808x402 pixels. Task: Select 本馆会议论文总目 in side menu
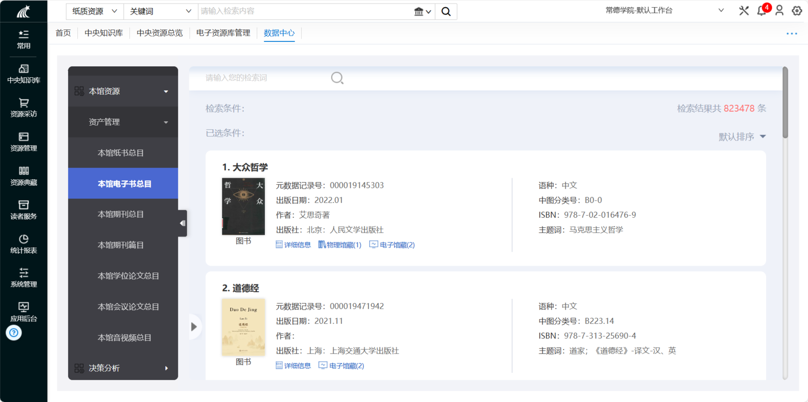(x=123, y=307)
